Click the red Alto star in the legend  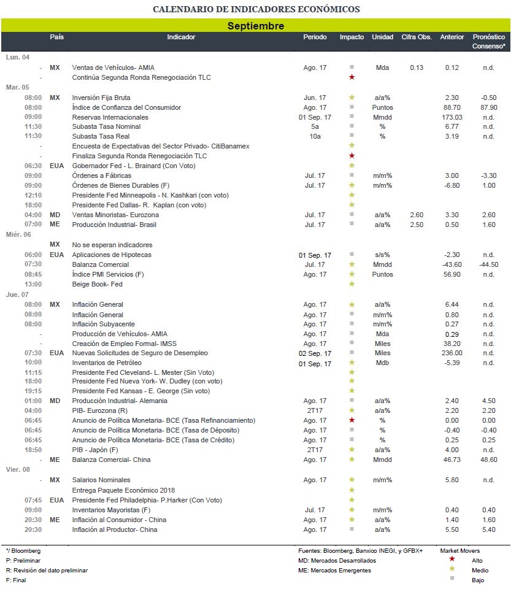452,558
